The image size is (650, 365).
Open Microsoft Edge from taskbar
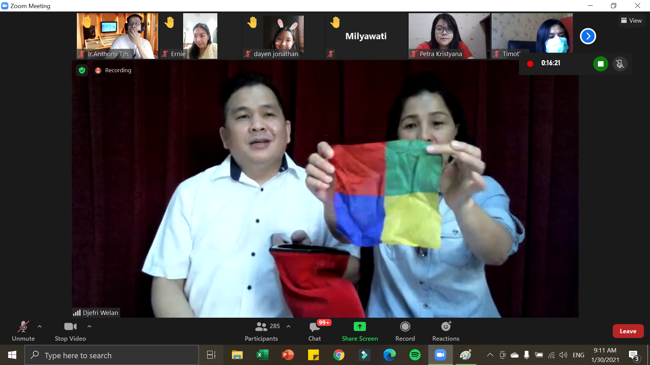[x=390, y=355]
